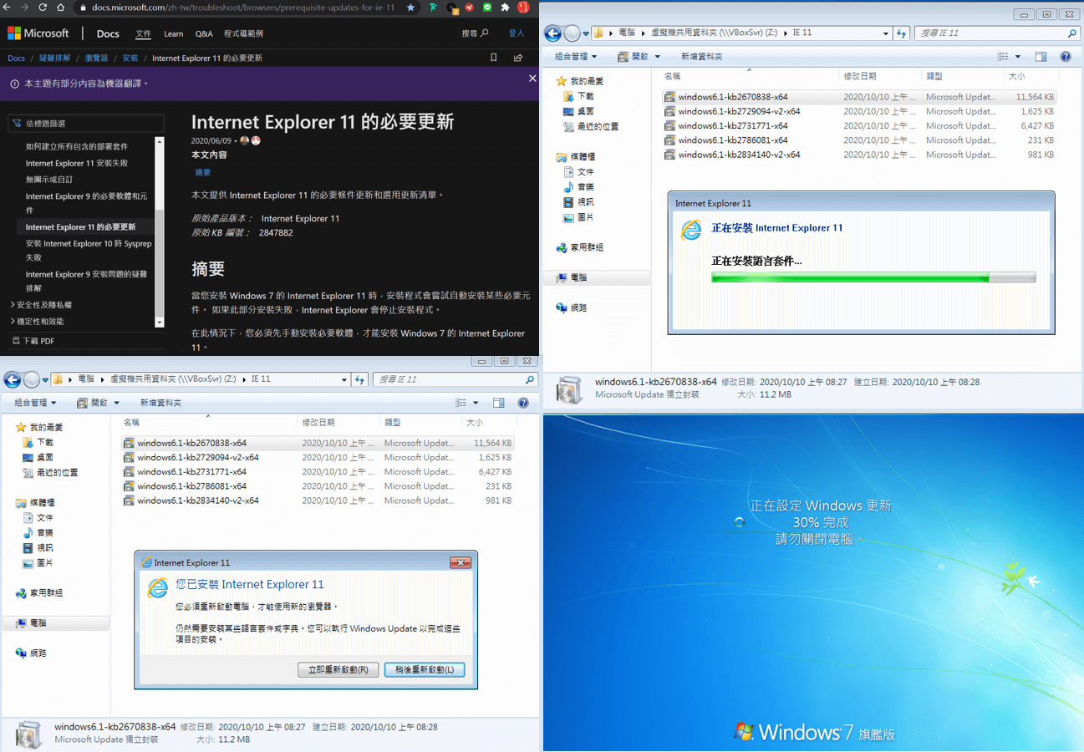Share the article with the share icon
Viewport: 1084px width, 752px height.
coord(518,58)
